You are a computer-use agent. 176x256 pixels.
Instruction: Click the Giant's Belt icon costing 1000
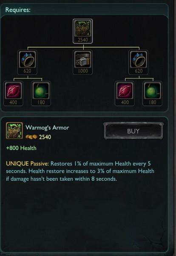click(83, 60)
